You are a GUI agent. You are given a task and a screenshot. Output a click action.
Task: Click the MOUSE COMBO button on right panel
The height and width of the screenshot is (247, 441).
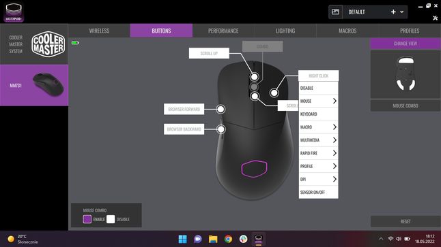[406, 105]
